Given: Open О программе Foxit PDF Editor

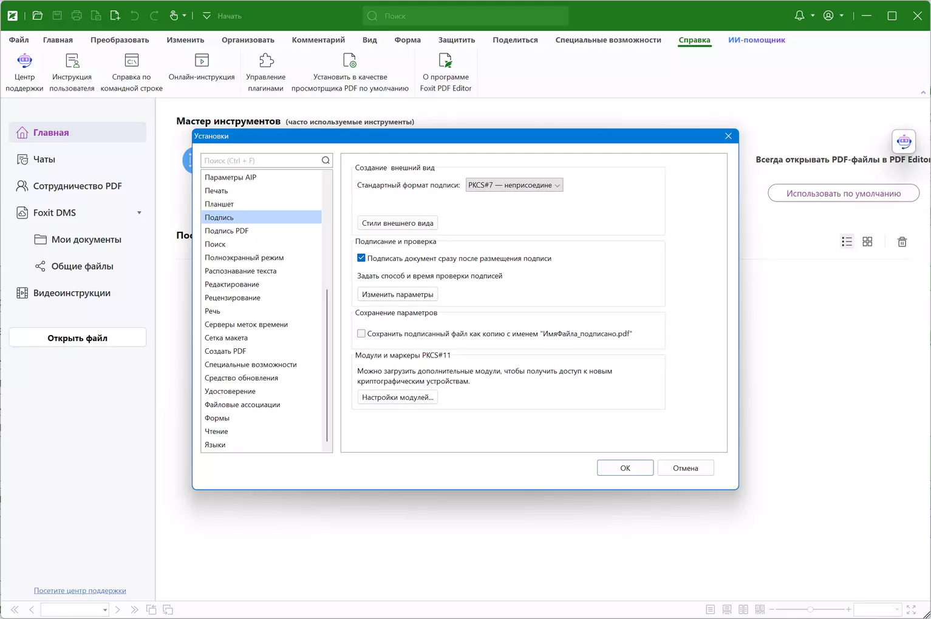Looking at the screenshot, I should (446, 72).
